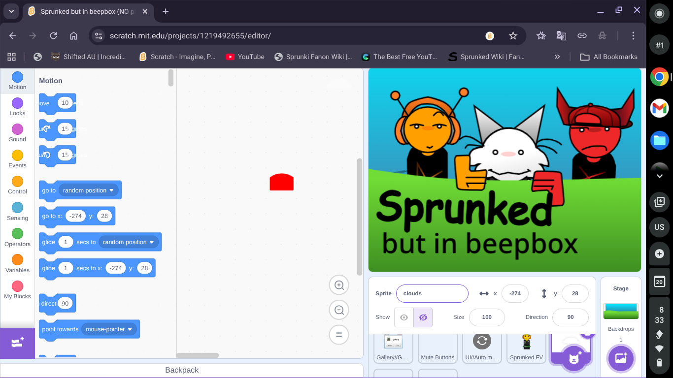
Task: Open a new browser tab
Action: tap(166, 11)
